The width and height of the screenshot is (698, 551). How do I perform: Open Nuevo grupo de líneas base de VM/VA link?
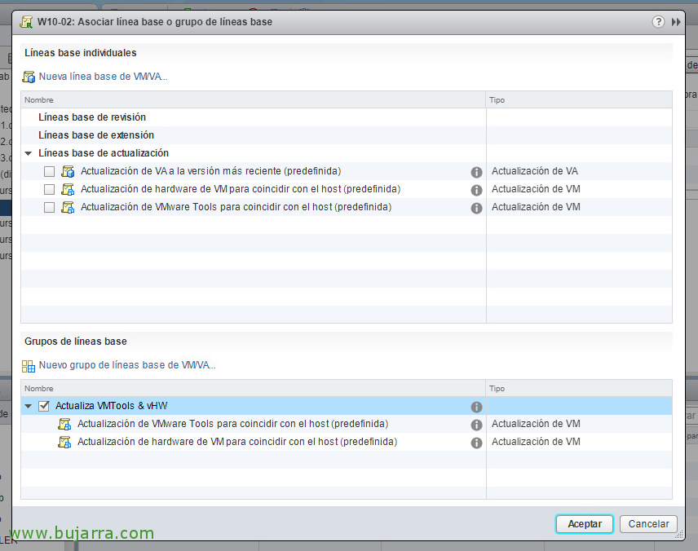pyautogui.click(x=127, y=366)
